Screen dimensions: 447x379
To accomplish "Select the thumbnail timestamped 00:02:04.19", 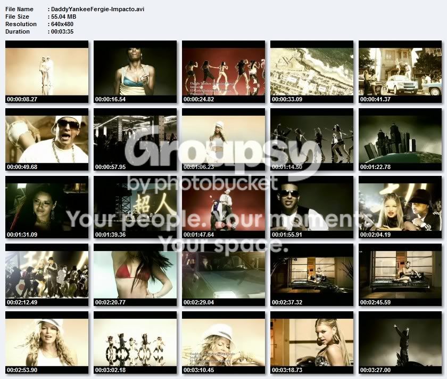I will point(400,207).
